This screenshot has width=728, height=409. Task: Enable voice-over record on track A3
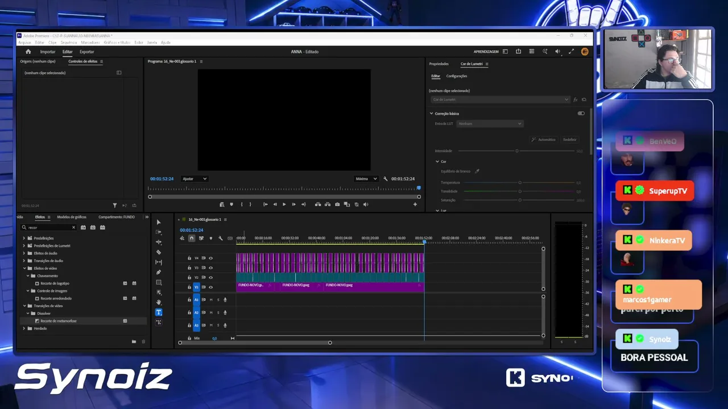225,325
